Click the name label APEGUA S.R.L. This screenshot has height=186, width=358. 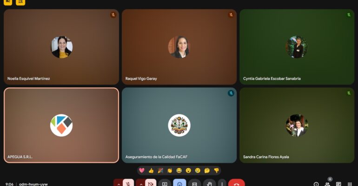click(20, 157)
